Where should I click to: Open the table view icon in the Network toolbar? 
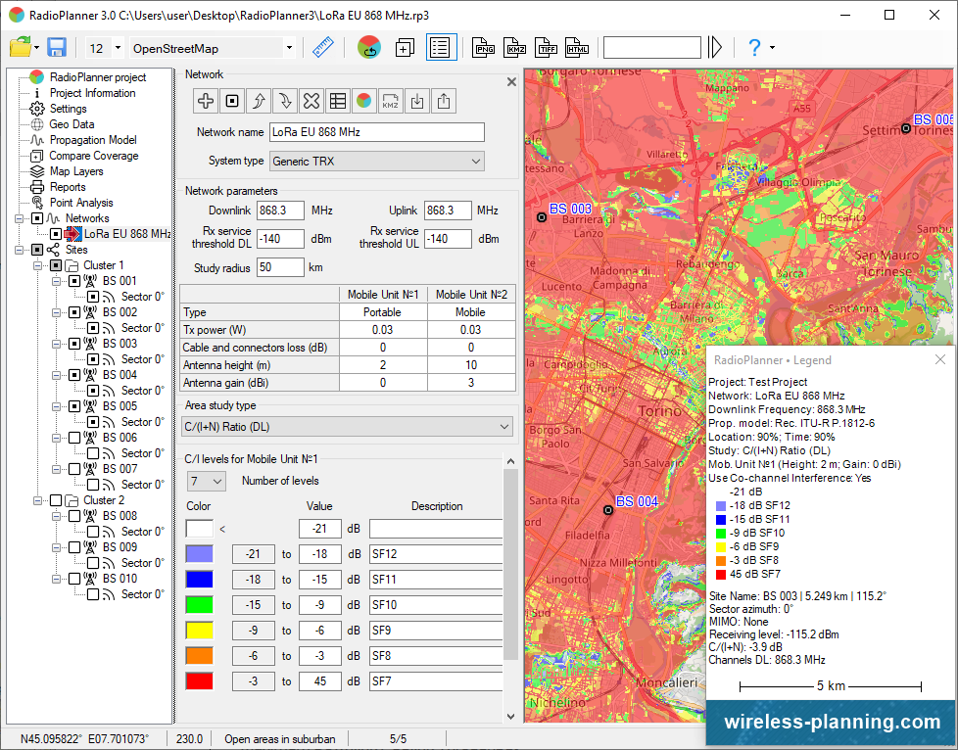click(338, 101)
